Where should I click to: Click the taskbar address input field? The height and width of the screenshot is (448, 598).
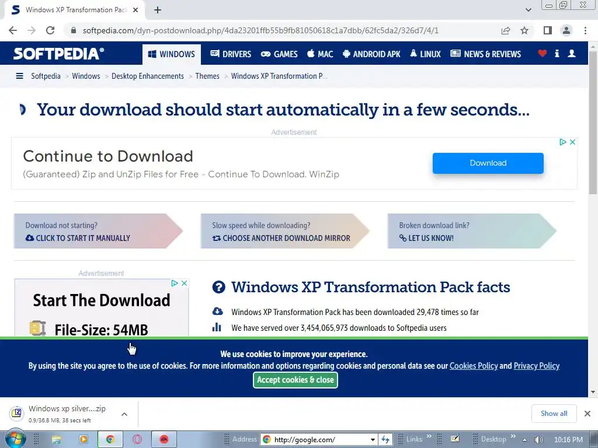point(319,440)
